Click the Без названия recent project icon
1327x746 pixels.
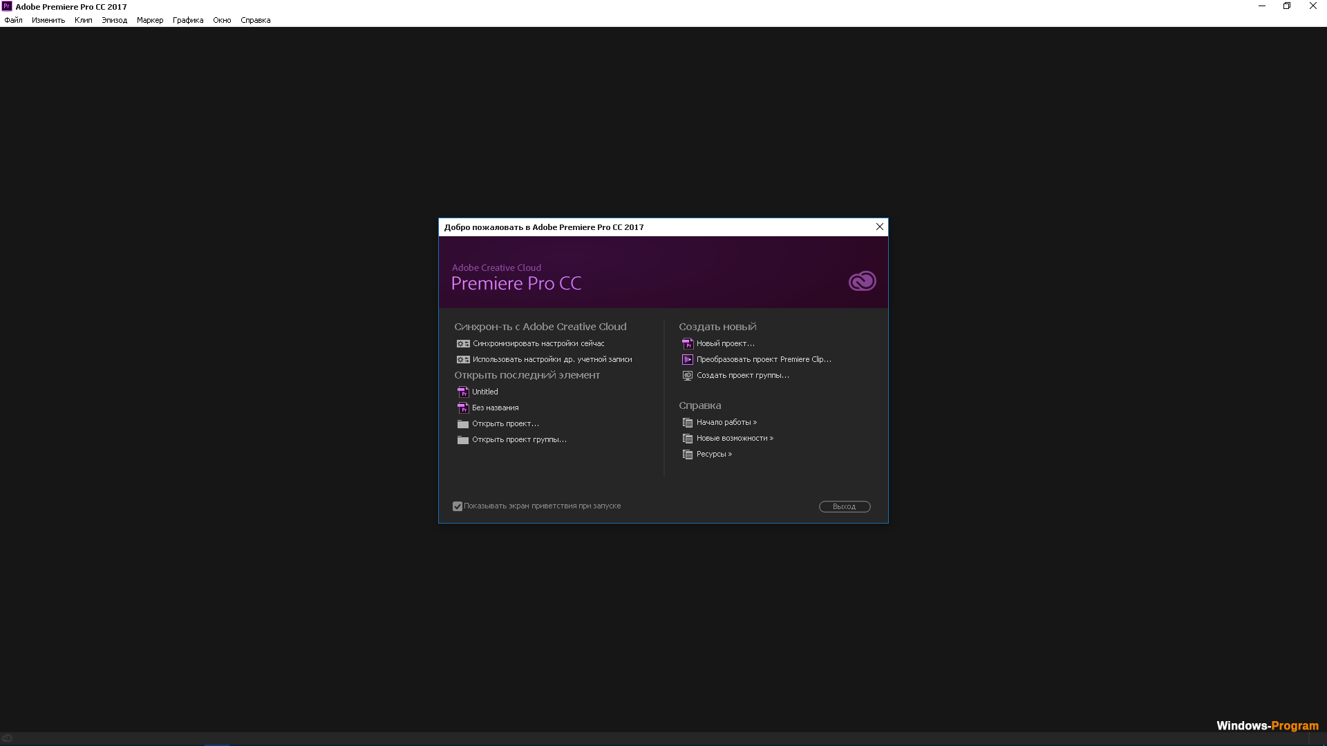point(462,407)
